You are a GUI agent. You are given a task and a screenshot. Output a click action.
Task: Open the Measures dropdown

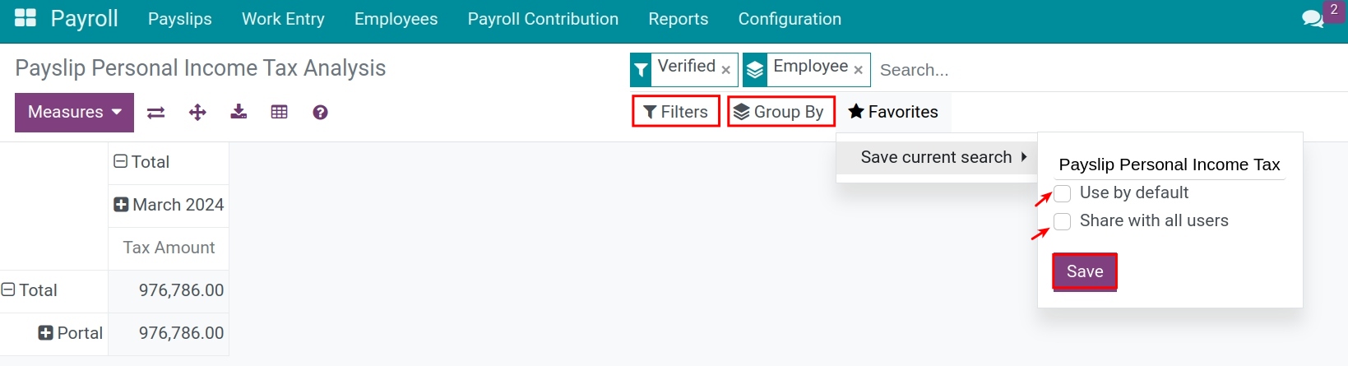click(74, 113)
